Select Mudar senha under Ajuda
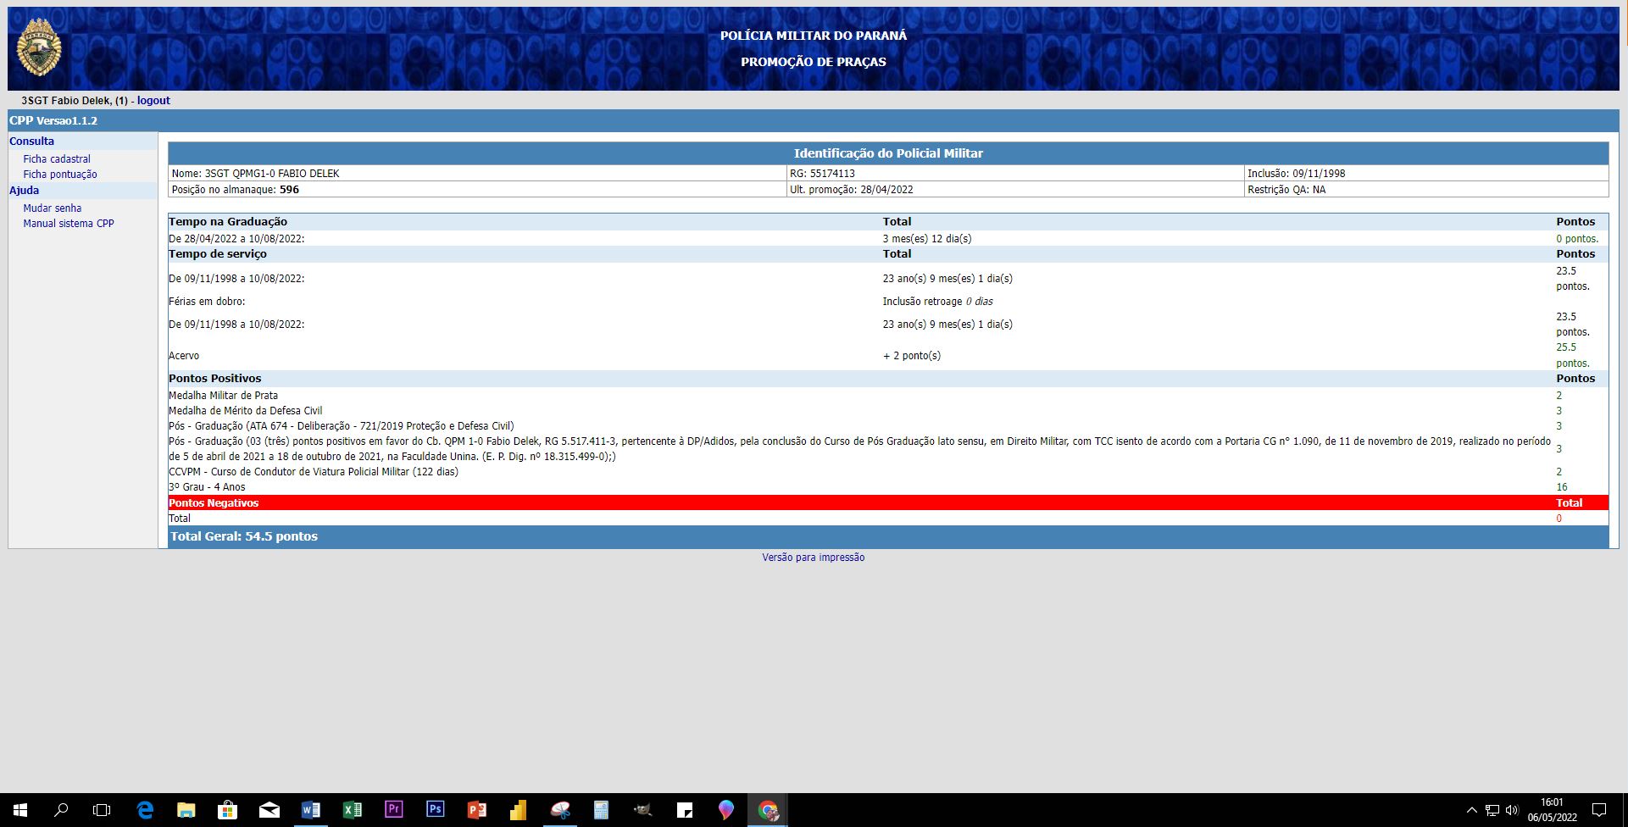 click(x=53, y=208)
